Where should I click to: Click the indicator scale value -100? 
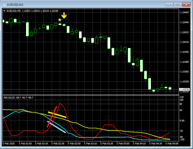coord(182,140)
